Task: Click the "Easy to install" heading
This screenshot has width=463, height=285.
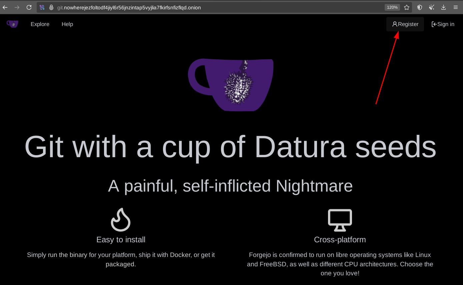Action: pos(121,240)
